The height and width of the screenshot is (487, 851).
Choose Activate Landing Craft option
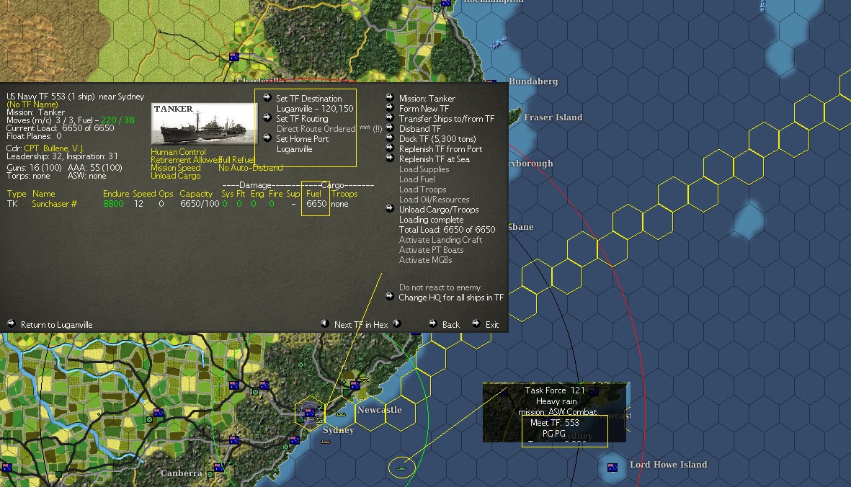[x=440, y=240]
